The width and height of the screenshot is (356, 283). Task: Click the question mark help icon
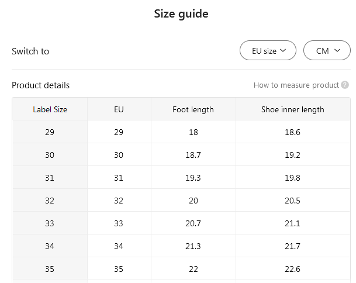[345, 85]
